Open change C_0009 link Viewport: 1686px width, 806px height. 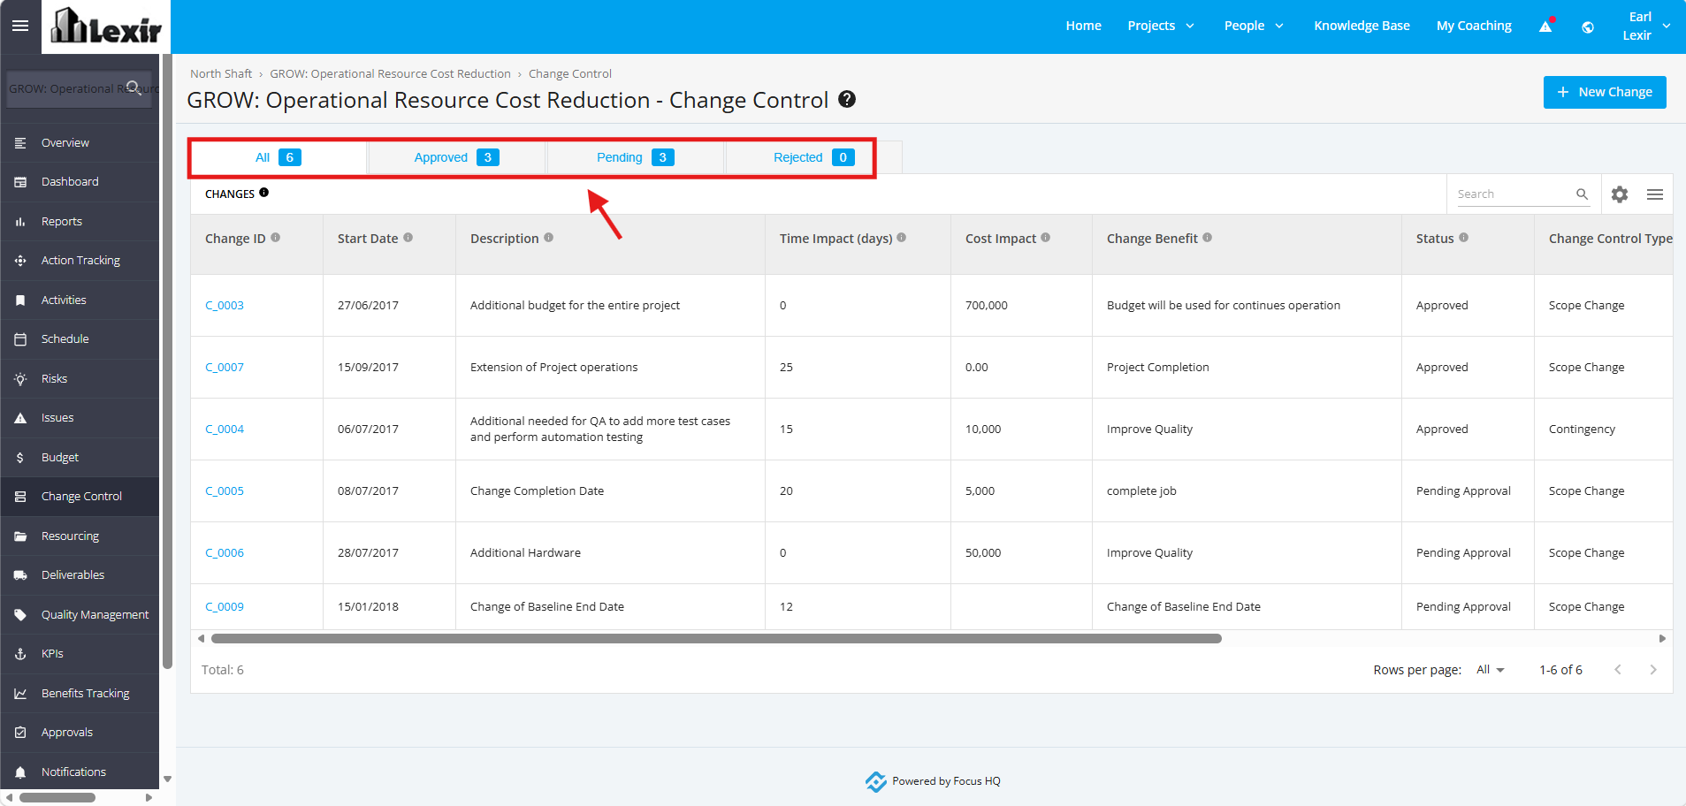[225, 607]
